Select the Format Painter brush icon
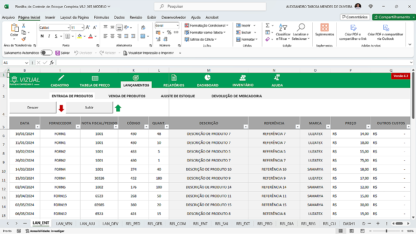 (x=24, y=39)
